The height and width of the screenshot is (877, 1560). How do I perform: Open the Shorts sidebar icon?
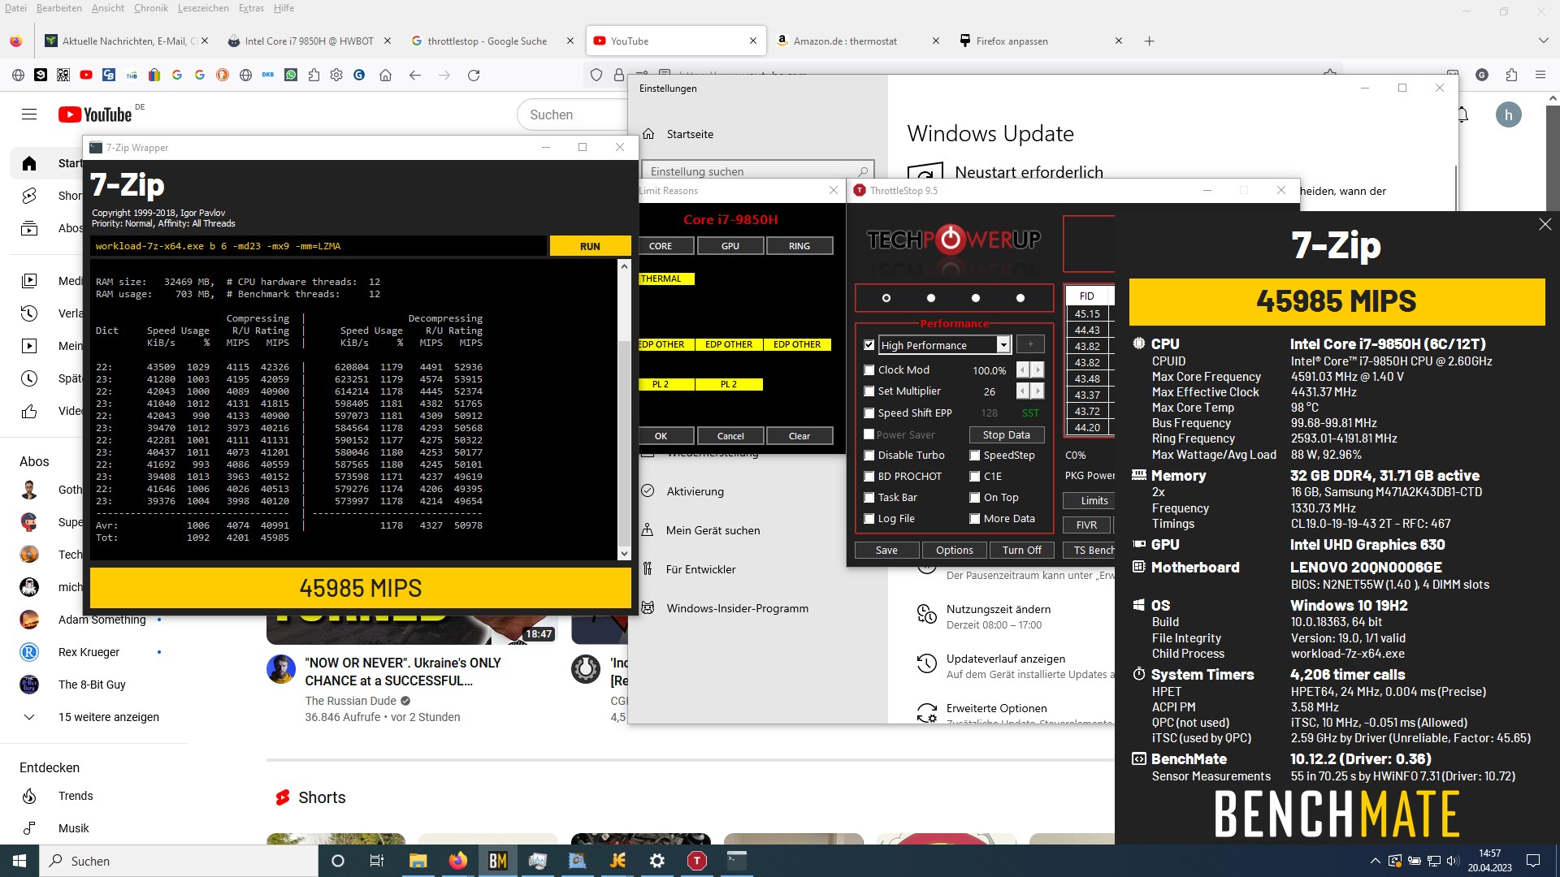29,196
